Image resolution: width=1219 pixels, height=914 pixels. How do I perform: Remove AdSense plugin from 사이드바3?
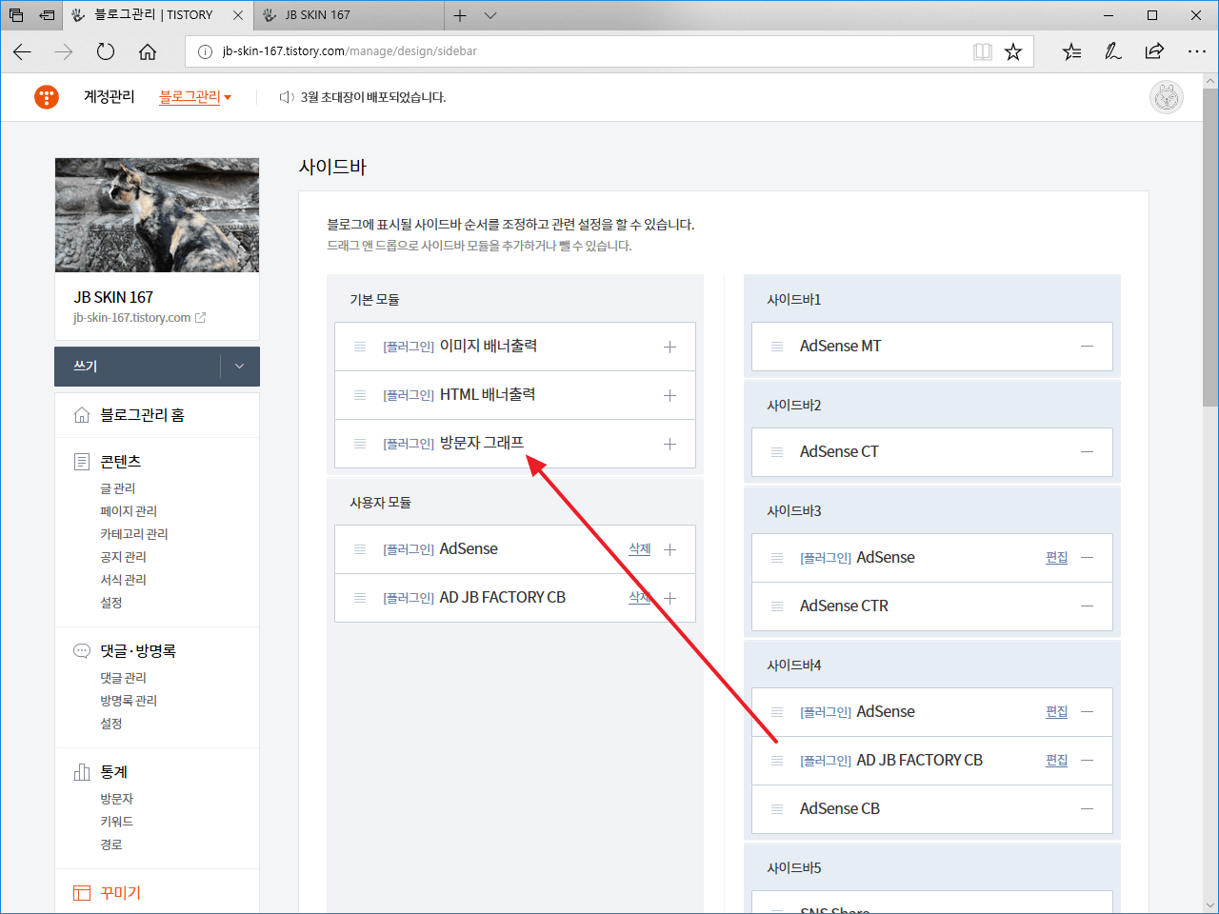1087,558
